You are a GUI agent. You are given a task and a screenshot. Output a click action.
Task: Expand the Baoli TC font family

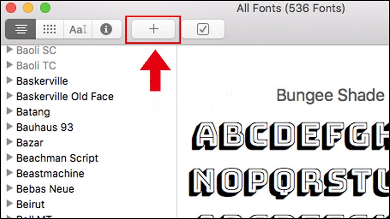9,66
